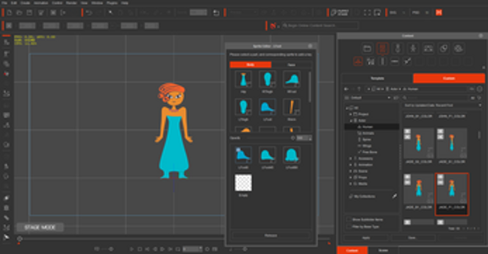Choose the LThigh sprite thumbnail
The width and height of the screenshot is (488, 254).
click(x=243, y=107)
